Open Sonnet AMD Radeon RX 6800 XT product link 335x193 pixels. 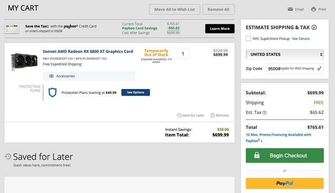point(88,51)
